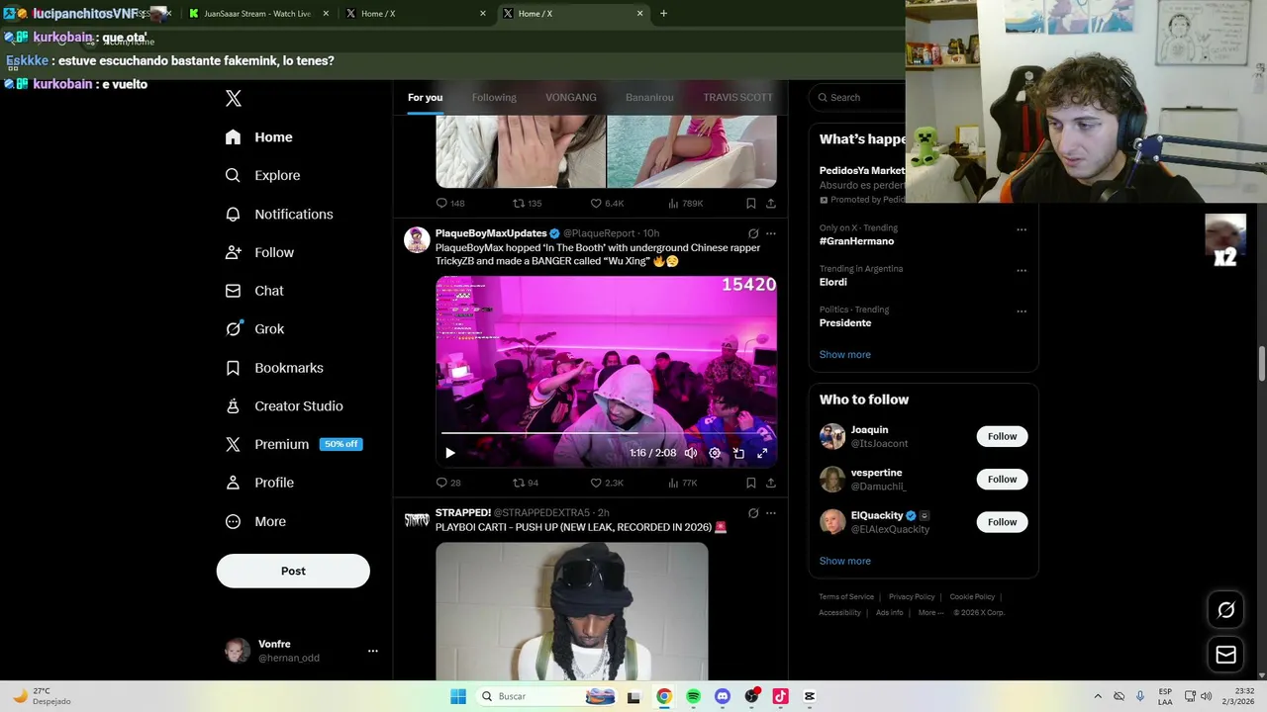Share the PlaqueBoyMaxUpdates post
Viewport: 1267px width, 712px height.
[771, 483]
